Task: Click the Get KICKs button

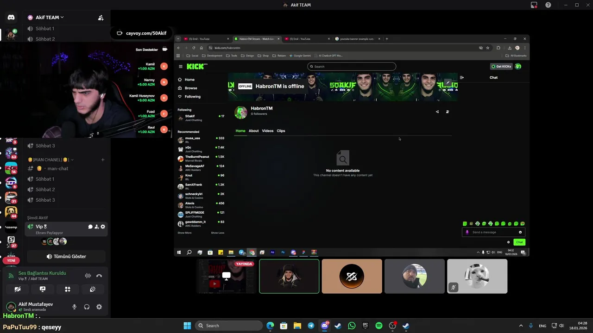Action: tap(501, 67)
